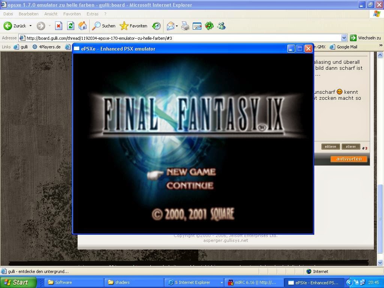Start a search with the Suchen icon
Image resolution: width=384 pixels, height=288 pixels.
click(97, 26)
